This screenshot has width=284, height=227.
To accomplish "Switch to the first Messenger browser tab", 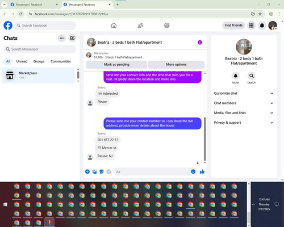I will pyautogui.click(x=34, y=5).
